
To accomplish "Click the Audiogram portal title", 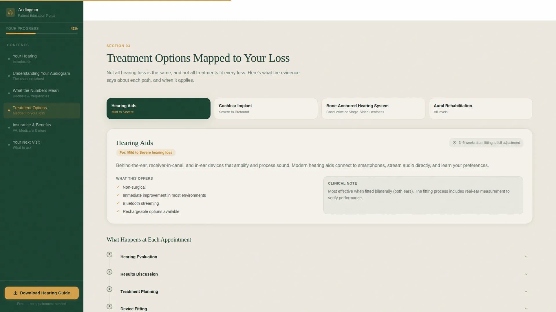I will tap(28, 10).
